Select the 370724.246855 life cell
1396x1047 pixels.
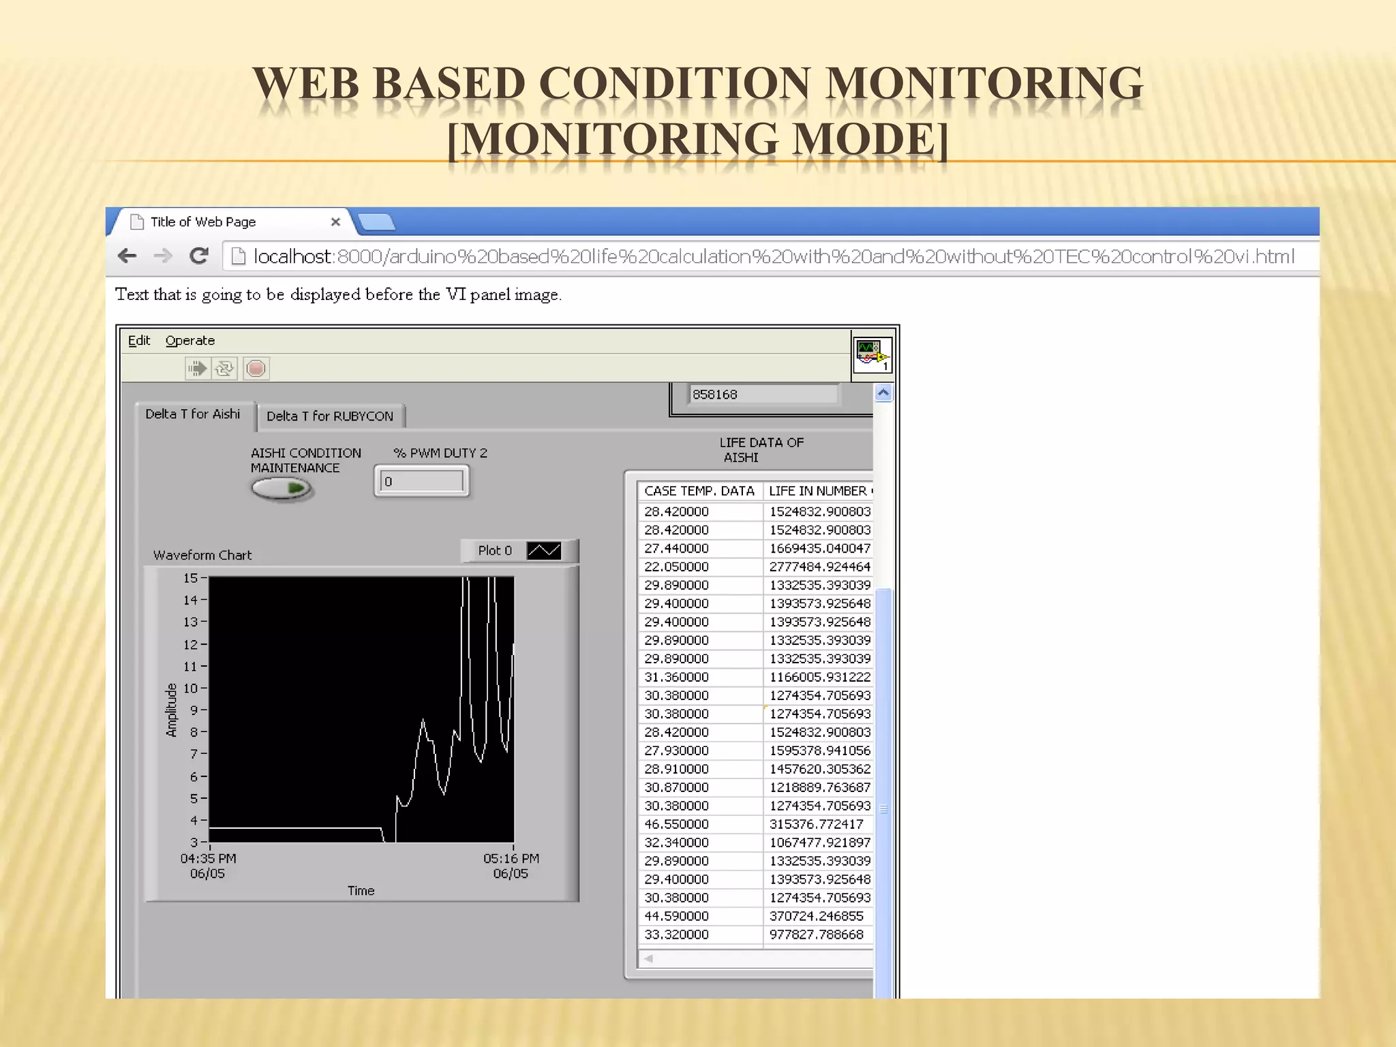point(818,916)
